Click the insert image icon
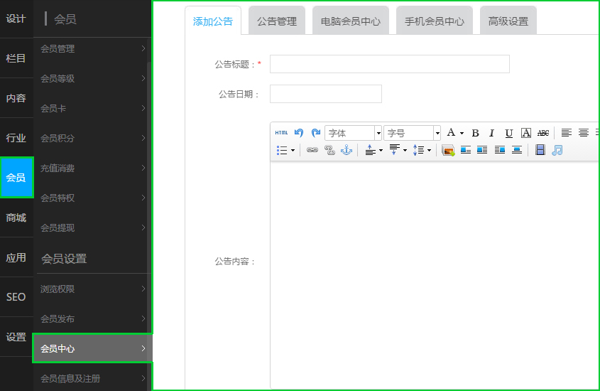Image resolution: width=600 pixels, height=391 pixels. pyautogui.click(x=448, y=150)
